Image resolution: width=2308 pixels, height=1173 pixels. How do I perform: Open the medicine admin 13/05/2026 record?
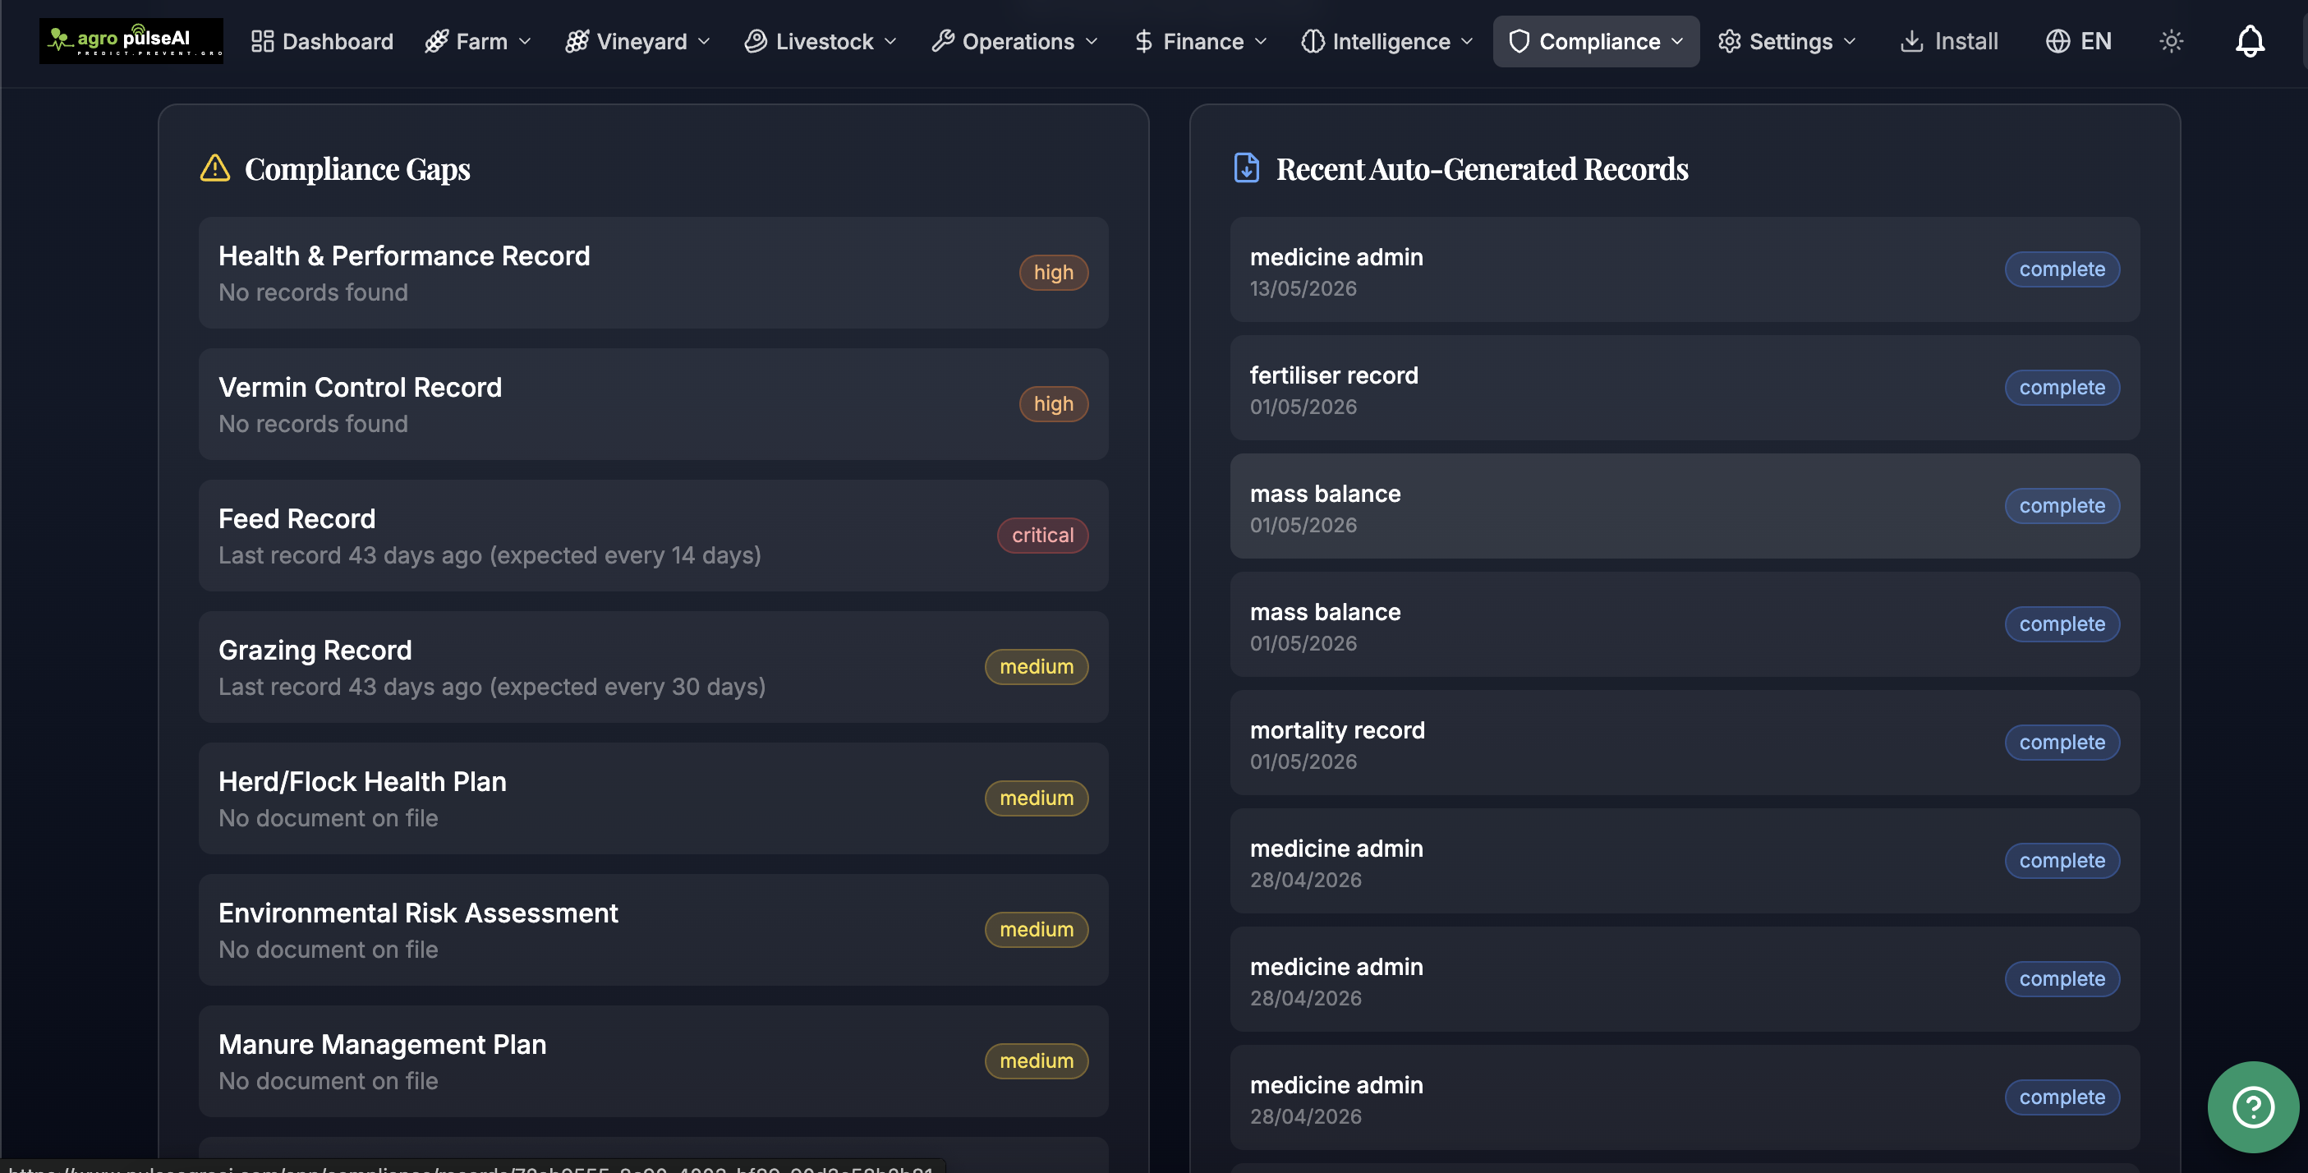pyautogui.click(x=1685, y=269)
